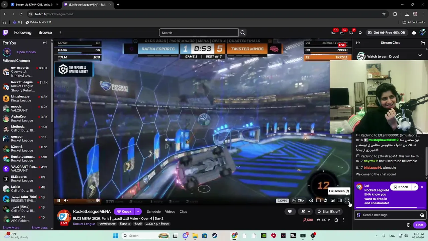The image size is (428, 241).
Task: Share the stream with share icon
Action: pos(336,220)
